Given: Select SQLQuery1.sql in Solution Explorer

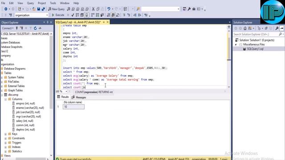Looking at the screenshot, I should point(255,49).
